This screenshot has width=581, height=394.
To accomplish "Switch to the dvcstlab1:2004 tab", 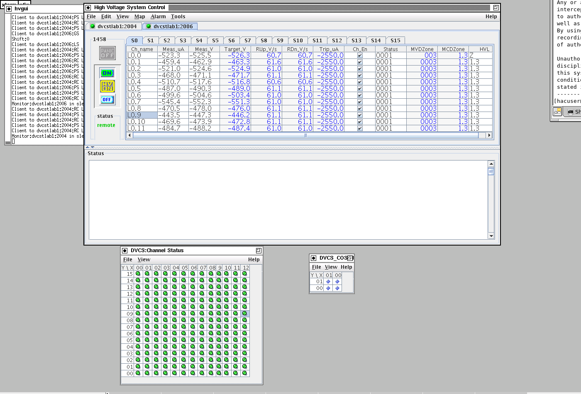I will (x=114, y=26).
